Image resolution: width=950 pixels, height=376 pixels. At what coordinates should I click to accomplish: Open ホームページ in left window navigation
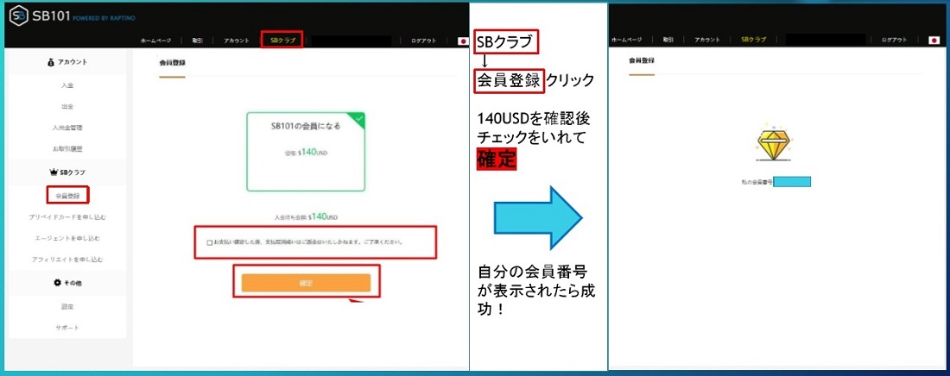pos(155,41)
